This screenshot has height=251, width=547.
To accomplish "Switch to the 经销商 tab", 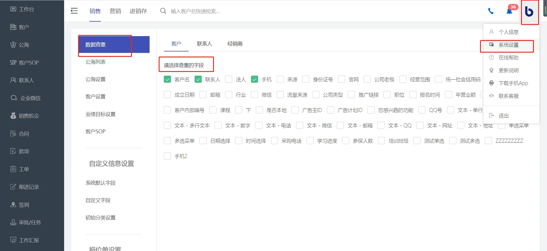I will coord(235,44).
